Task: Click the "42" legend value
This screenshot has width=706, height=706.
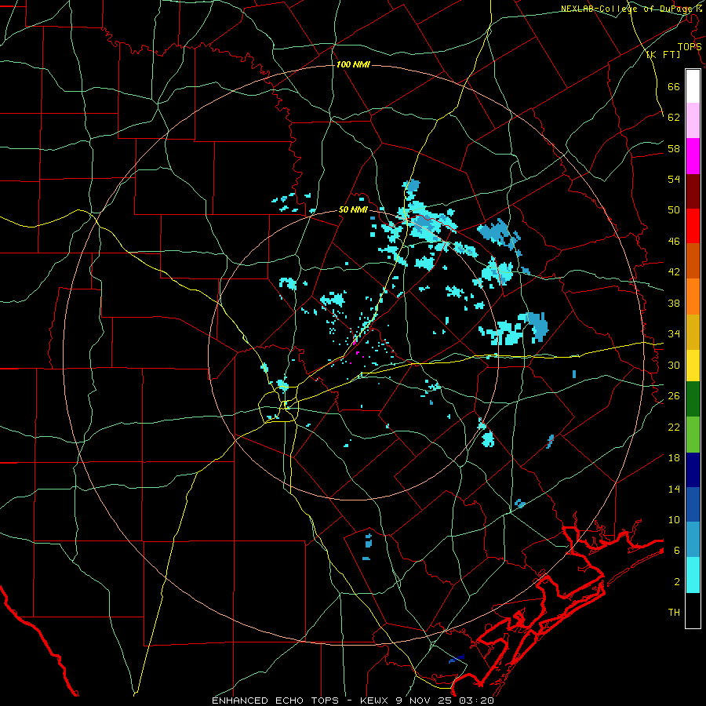Action: (674, 271)
